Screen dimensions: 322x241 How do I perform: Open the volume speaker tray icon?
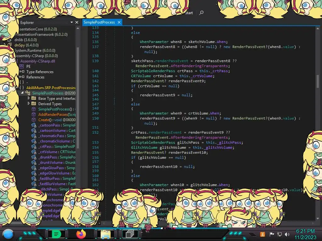point(287,234)
